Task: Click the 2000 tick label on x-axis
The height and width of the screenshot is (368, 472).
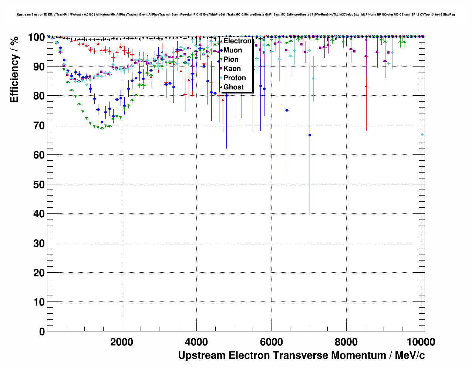Action: (122, 342)
